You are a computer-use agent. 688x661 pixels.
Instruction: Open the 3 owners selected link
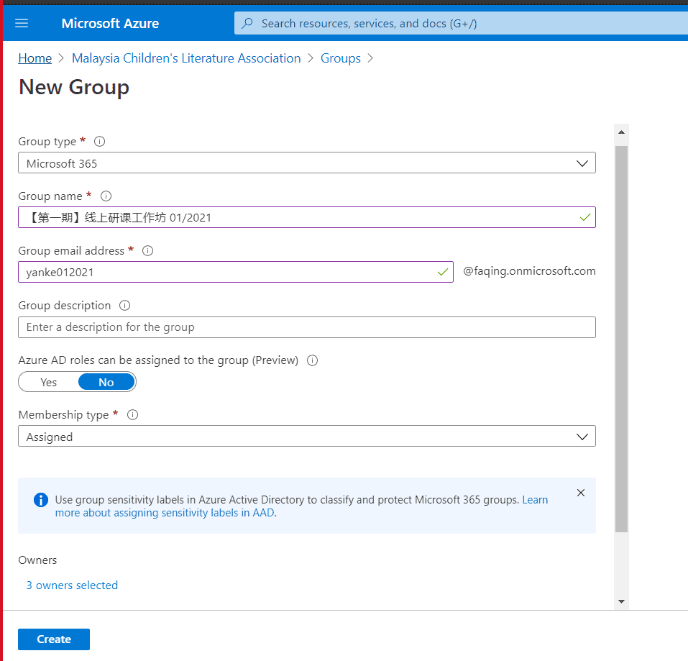pos(72,585)
